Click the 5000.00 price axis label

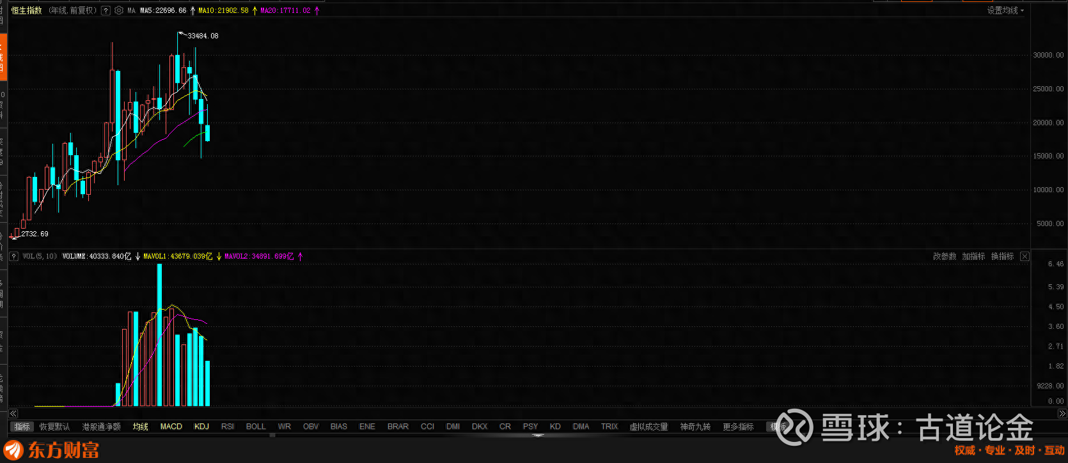click(x=1050, y=224)
